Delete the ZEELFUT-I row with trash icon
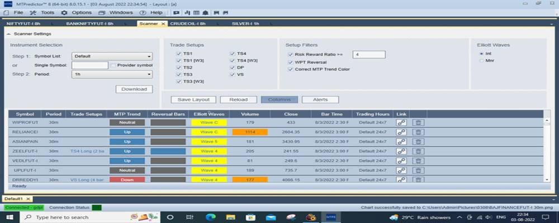 418,151
